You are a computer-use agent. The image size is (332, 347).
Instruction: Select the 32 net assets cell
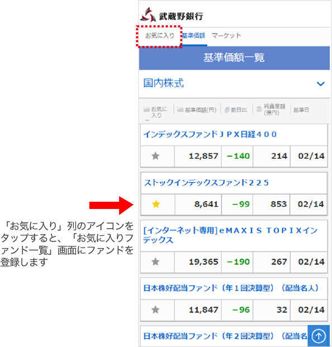click(272, 310)
